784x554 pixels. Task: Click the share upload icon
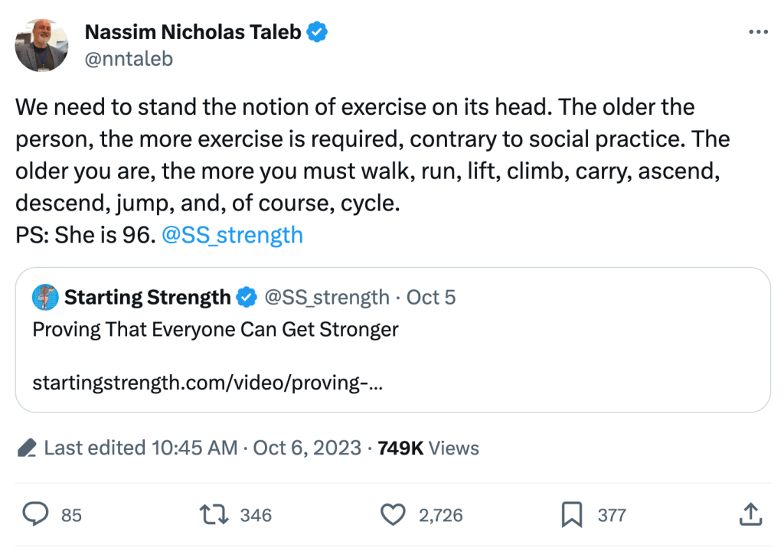click(750, 515)
